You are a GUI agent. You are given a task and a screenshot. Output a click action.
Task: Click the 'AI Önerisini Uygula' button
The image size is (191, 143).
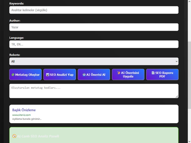click(128, 74)
